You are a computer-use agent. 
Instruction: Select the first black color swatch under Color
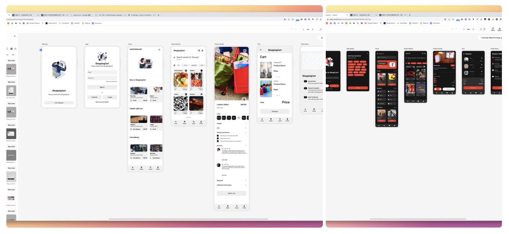[219, 118]
